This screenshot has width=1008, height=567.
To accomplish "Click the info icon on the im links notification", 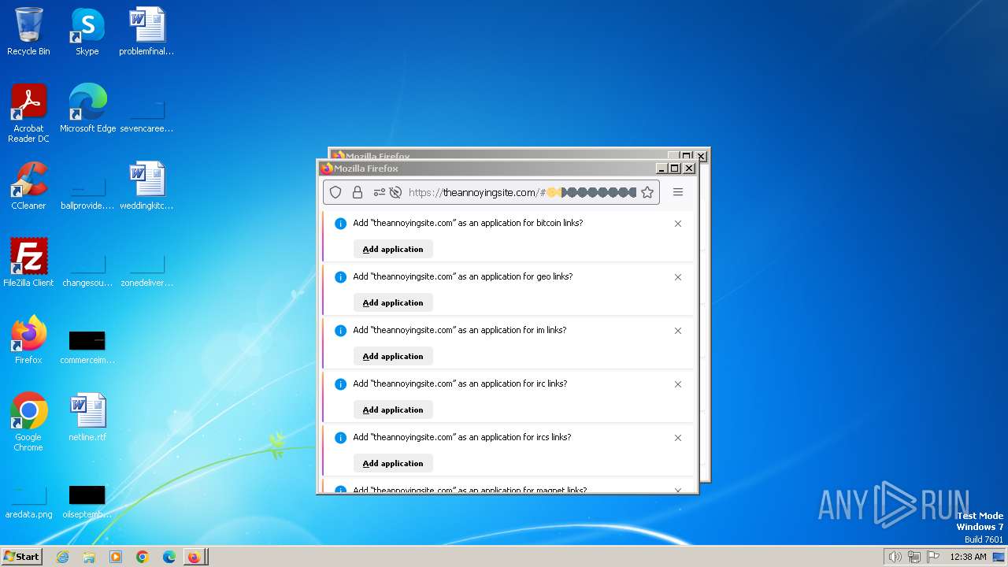I will (340, 331).
